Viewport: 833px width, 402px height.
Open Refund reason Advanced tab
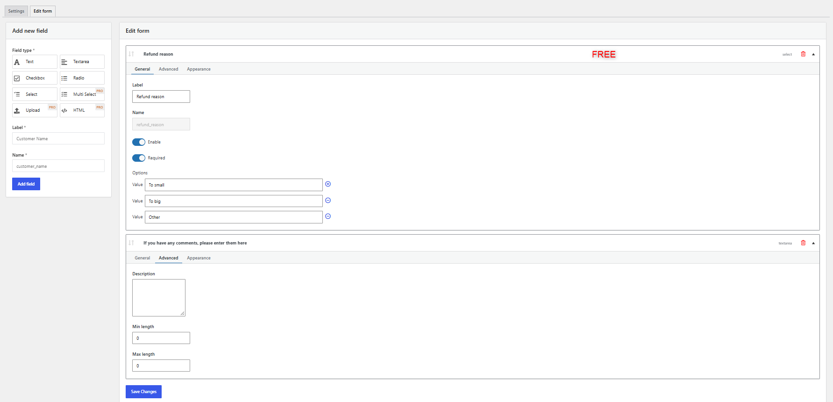[169, 69]
